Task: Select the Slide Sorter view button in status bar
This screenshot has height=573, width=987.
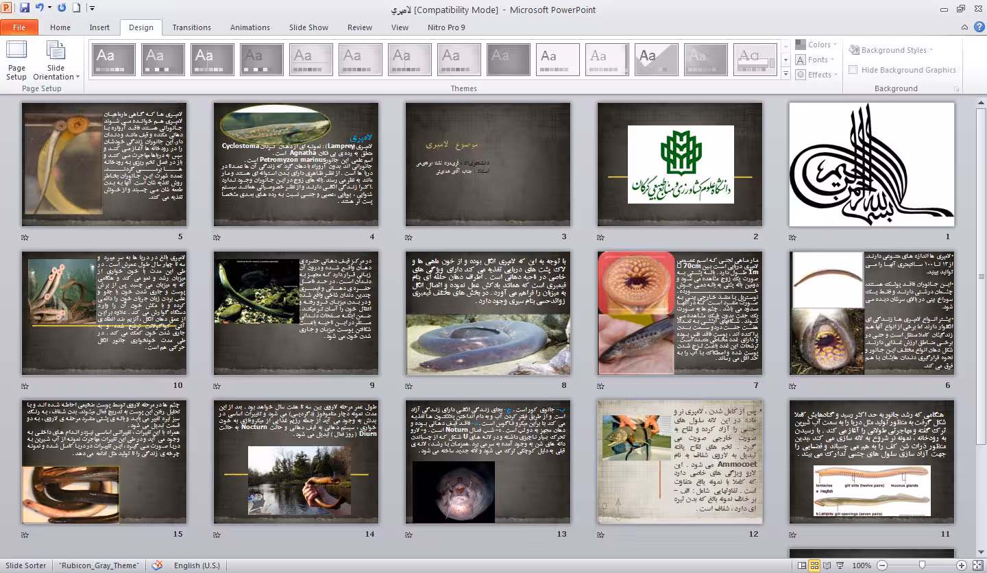Action: pyautogui.click(x=815, y=565)
